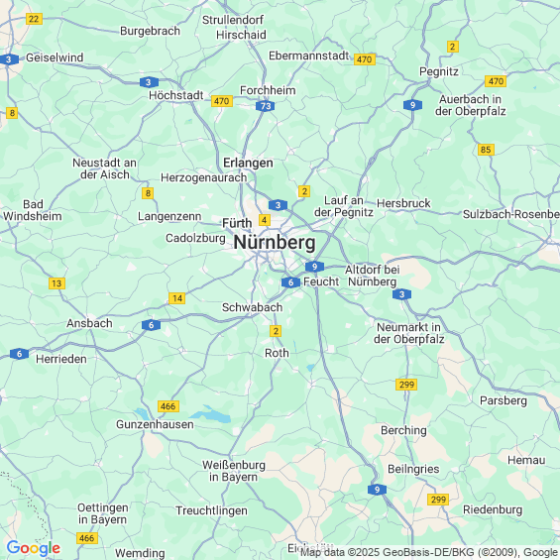This screenshot has width=560, height=560.
Task: Click the B13 yellow road marker
Action: [56, 283]
